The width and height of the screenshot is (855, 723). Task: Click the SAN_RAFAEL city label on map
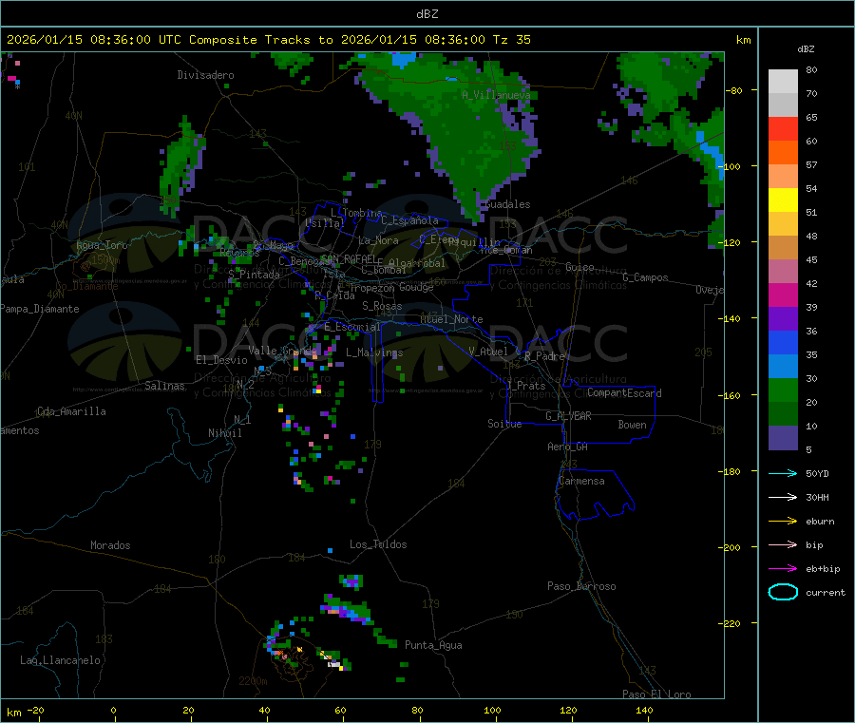point(349,258)
